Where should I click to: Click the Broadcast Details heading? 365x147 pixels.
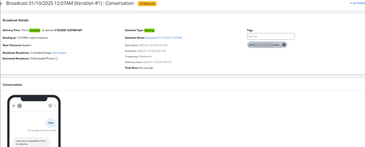click(x=15, y=20)
